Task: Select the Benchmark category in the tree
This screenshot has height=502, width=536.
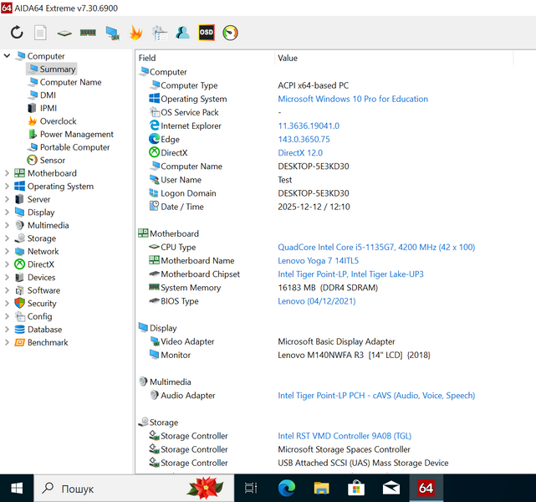Action: click(x=48, y=342)
